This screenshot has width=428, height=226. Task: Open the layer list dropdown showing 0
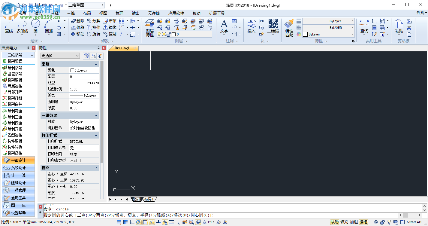click(184, 34)
